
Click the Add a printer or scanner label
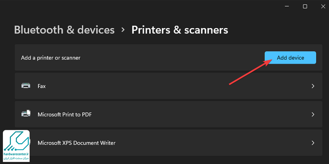[x=51, y=58]
